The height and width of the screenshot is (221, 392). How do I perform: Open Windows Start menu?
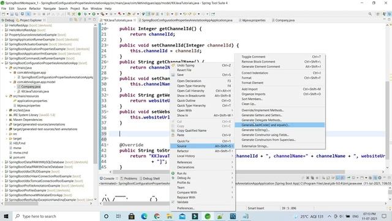point(6,216)
